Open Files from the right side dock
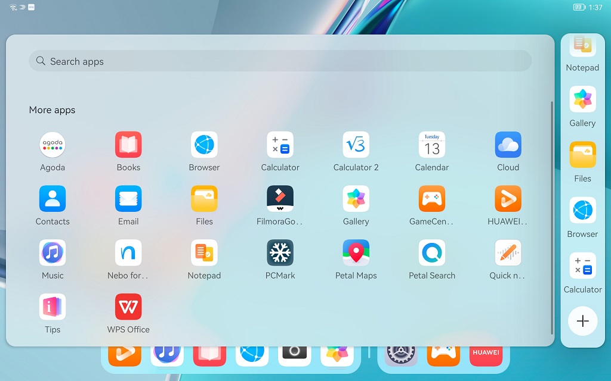This screenshot has width=611, height=381. (582, 155)
